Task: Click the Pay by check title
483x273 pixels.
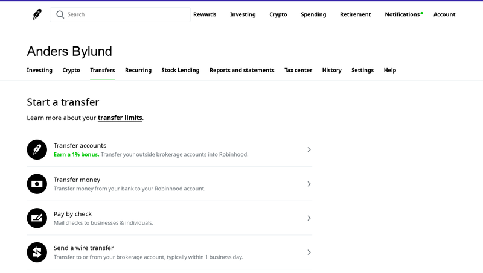Action: [72, 214]
